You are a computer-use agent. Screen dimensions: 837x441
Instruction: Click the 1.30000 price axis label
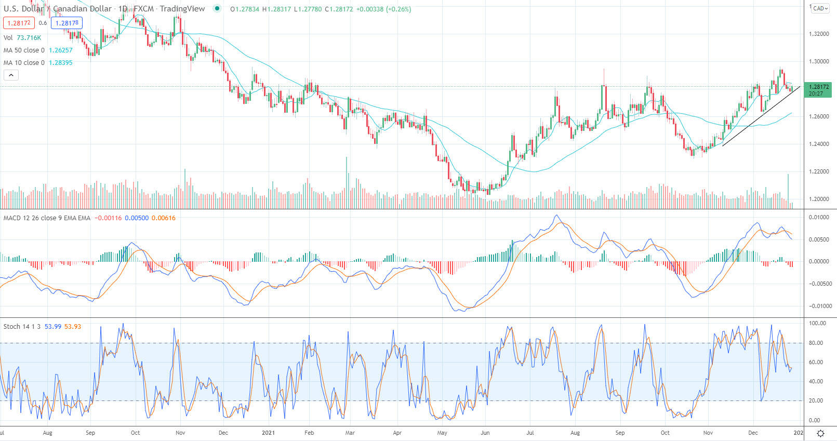pyautogui.click(x=819, y=62)
